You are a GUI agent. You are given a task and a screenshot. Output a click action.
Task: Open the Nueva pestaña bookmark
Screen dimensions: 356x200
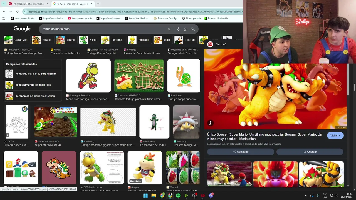click(x=191, y=19)
